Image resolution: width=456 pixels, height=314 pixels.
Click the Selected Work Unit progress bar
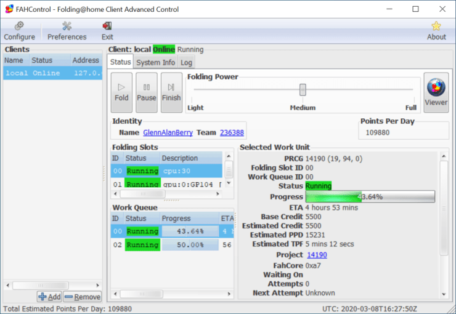[x=370, y=196]
